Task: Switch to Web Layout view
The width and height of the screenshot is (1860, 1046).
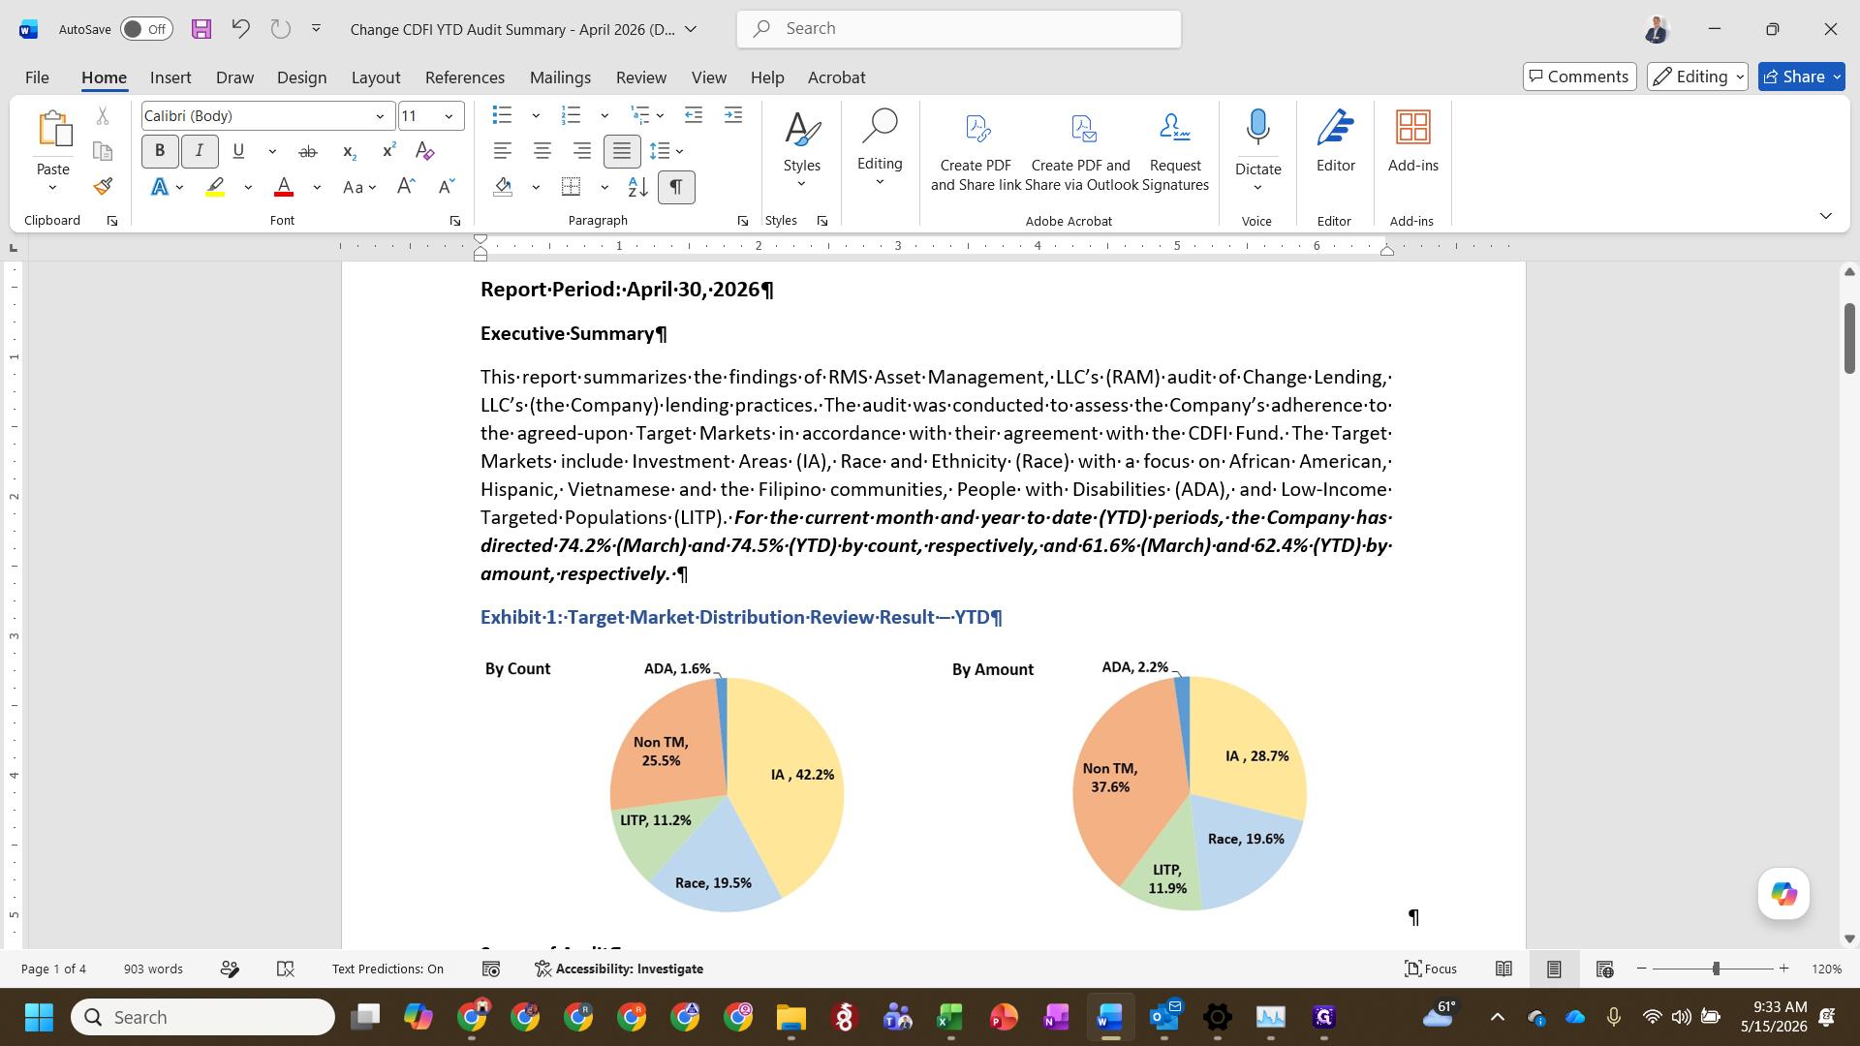Action: click(1604, 969)
